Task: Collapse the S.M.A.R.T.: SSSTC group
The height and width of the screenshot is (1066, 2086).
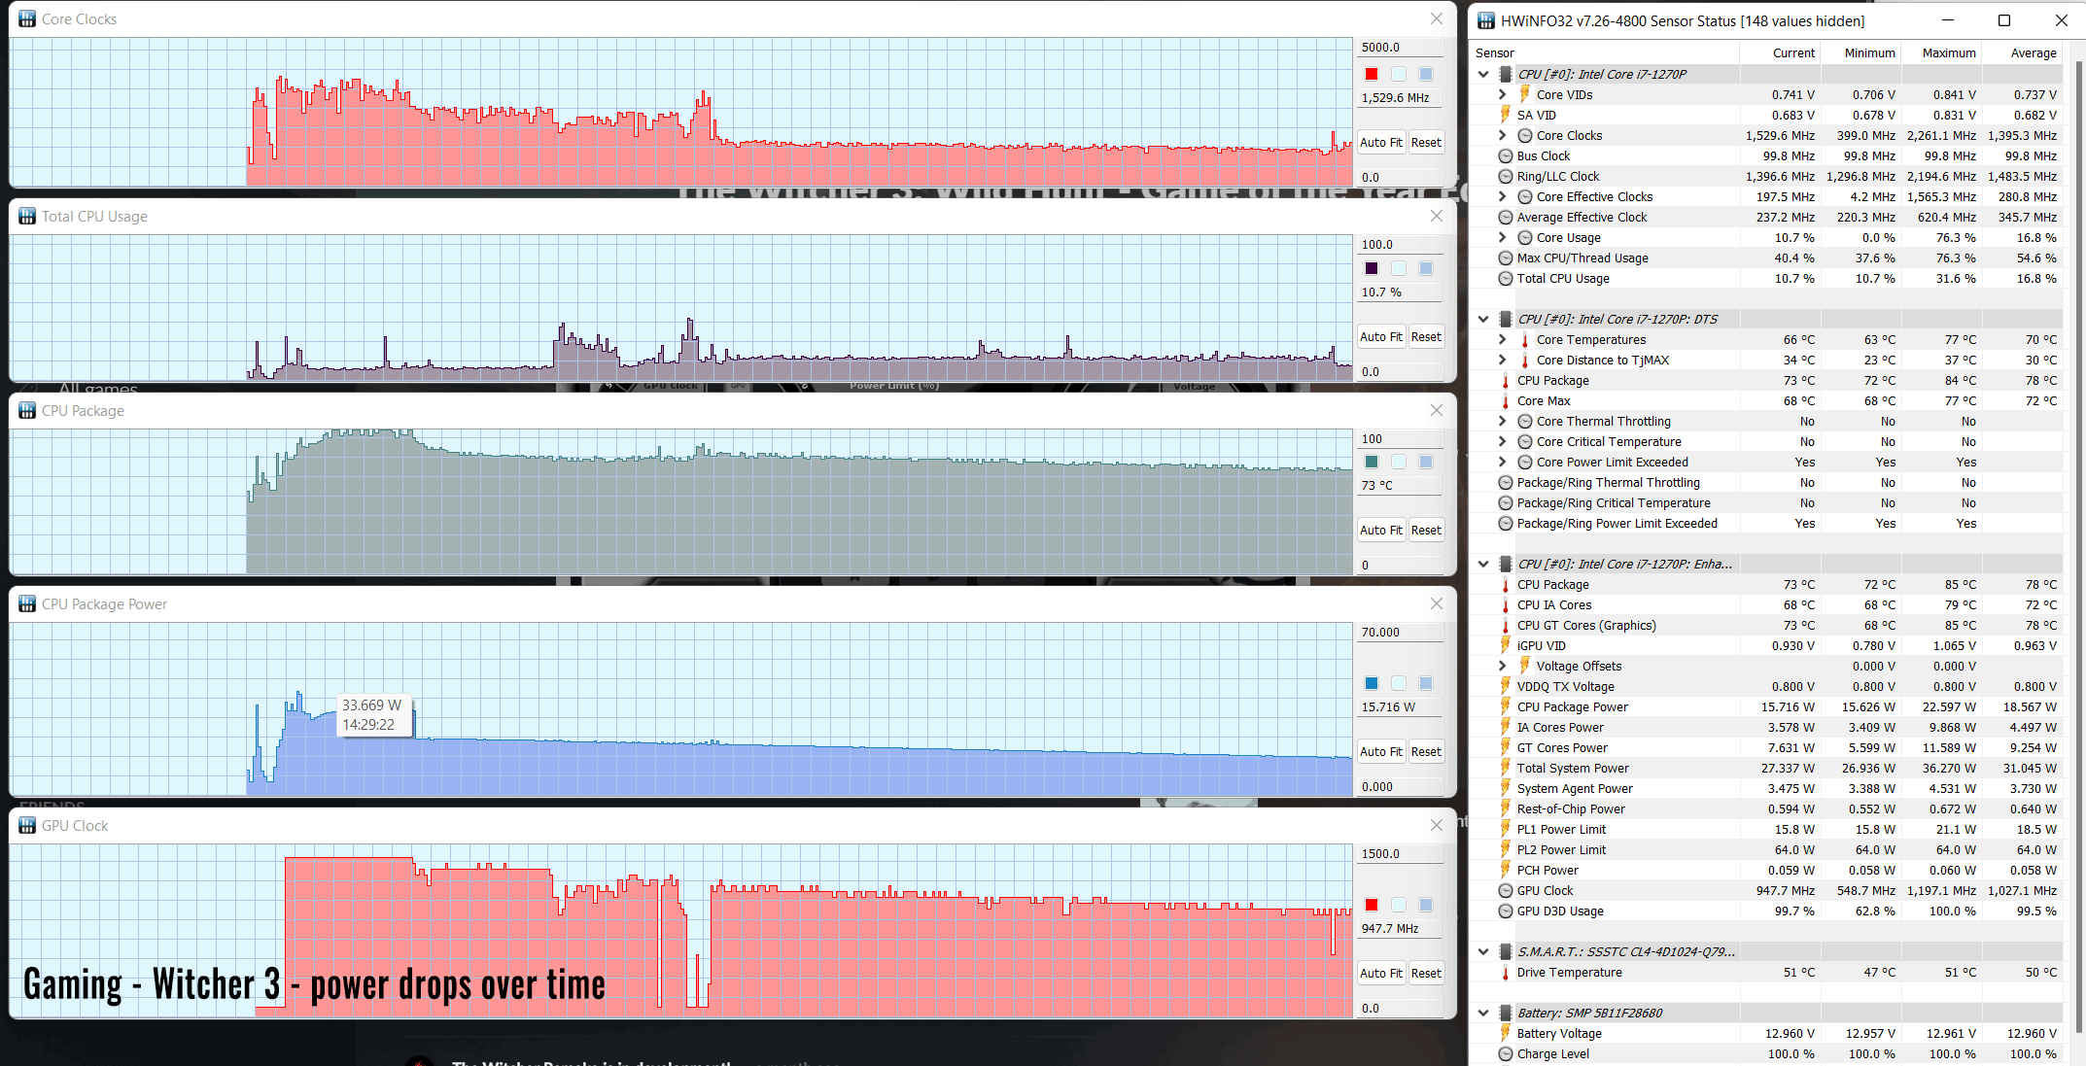Action: point(1483,951)
